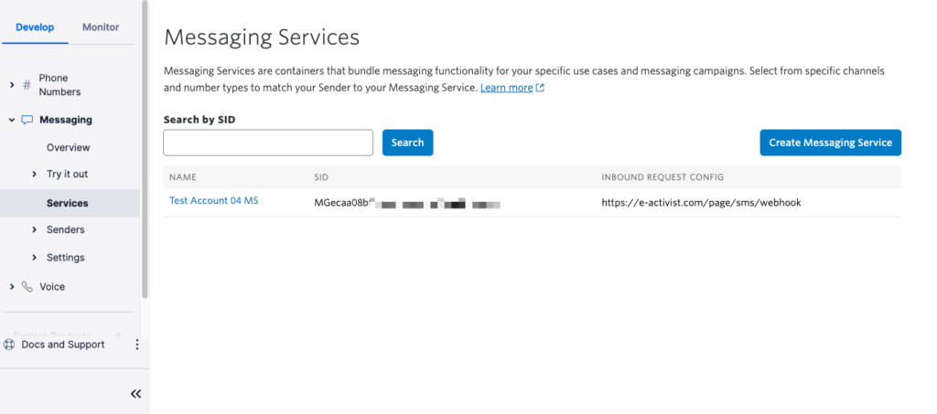The width and height of the screenshot is (937, 414).
Task: Expand the Settings submenu chevron
Action: click(x=35, y=258)
